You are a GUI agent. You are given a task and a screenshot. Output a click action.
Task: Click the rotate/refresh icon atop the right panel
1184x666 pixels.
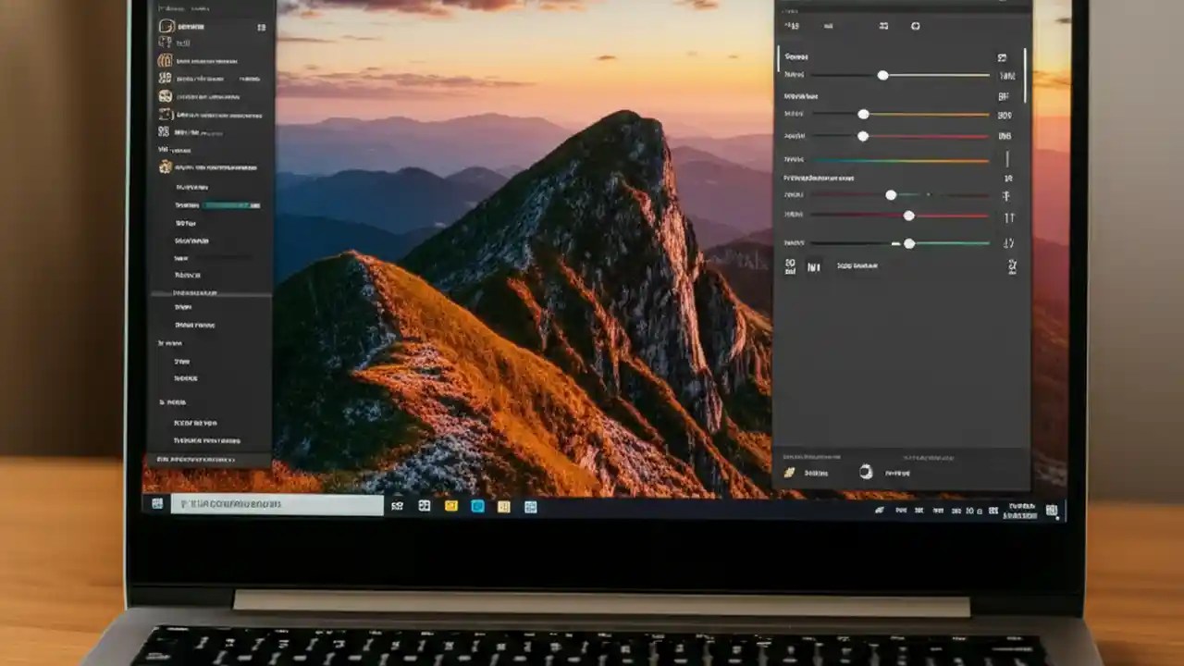click(x=916, y=26)
